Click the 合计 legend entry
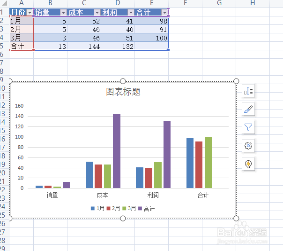 pos(146,209)
